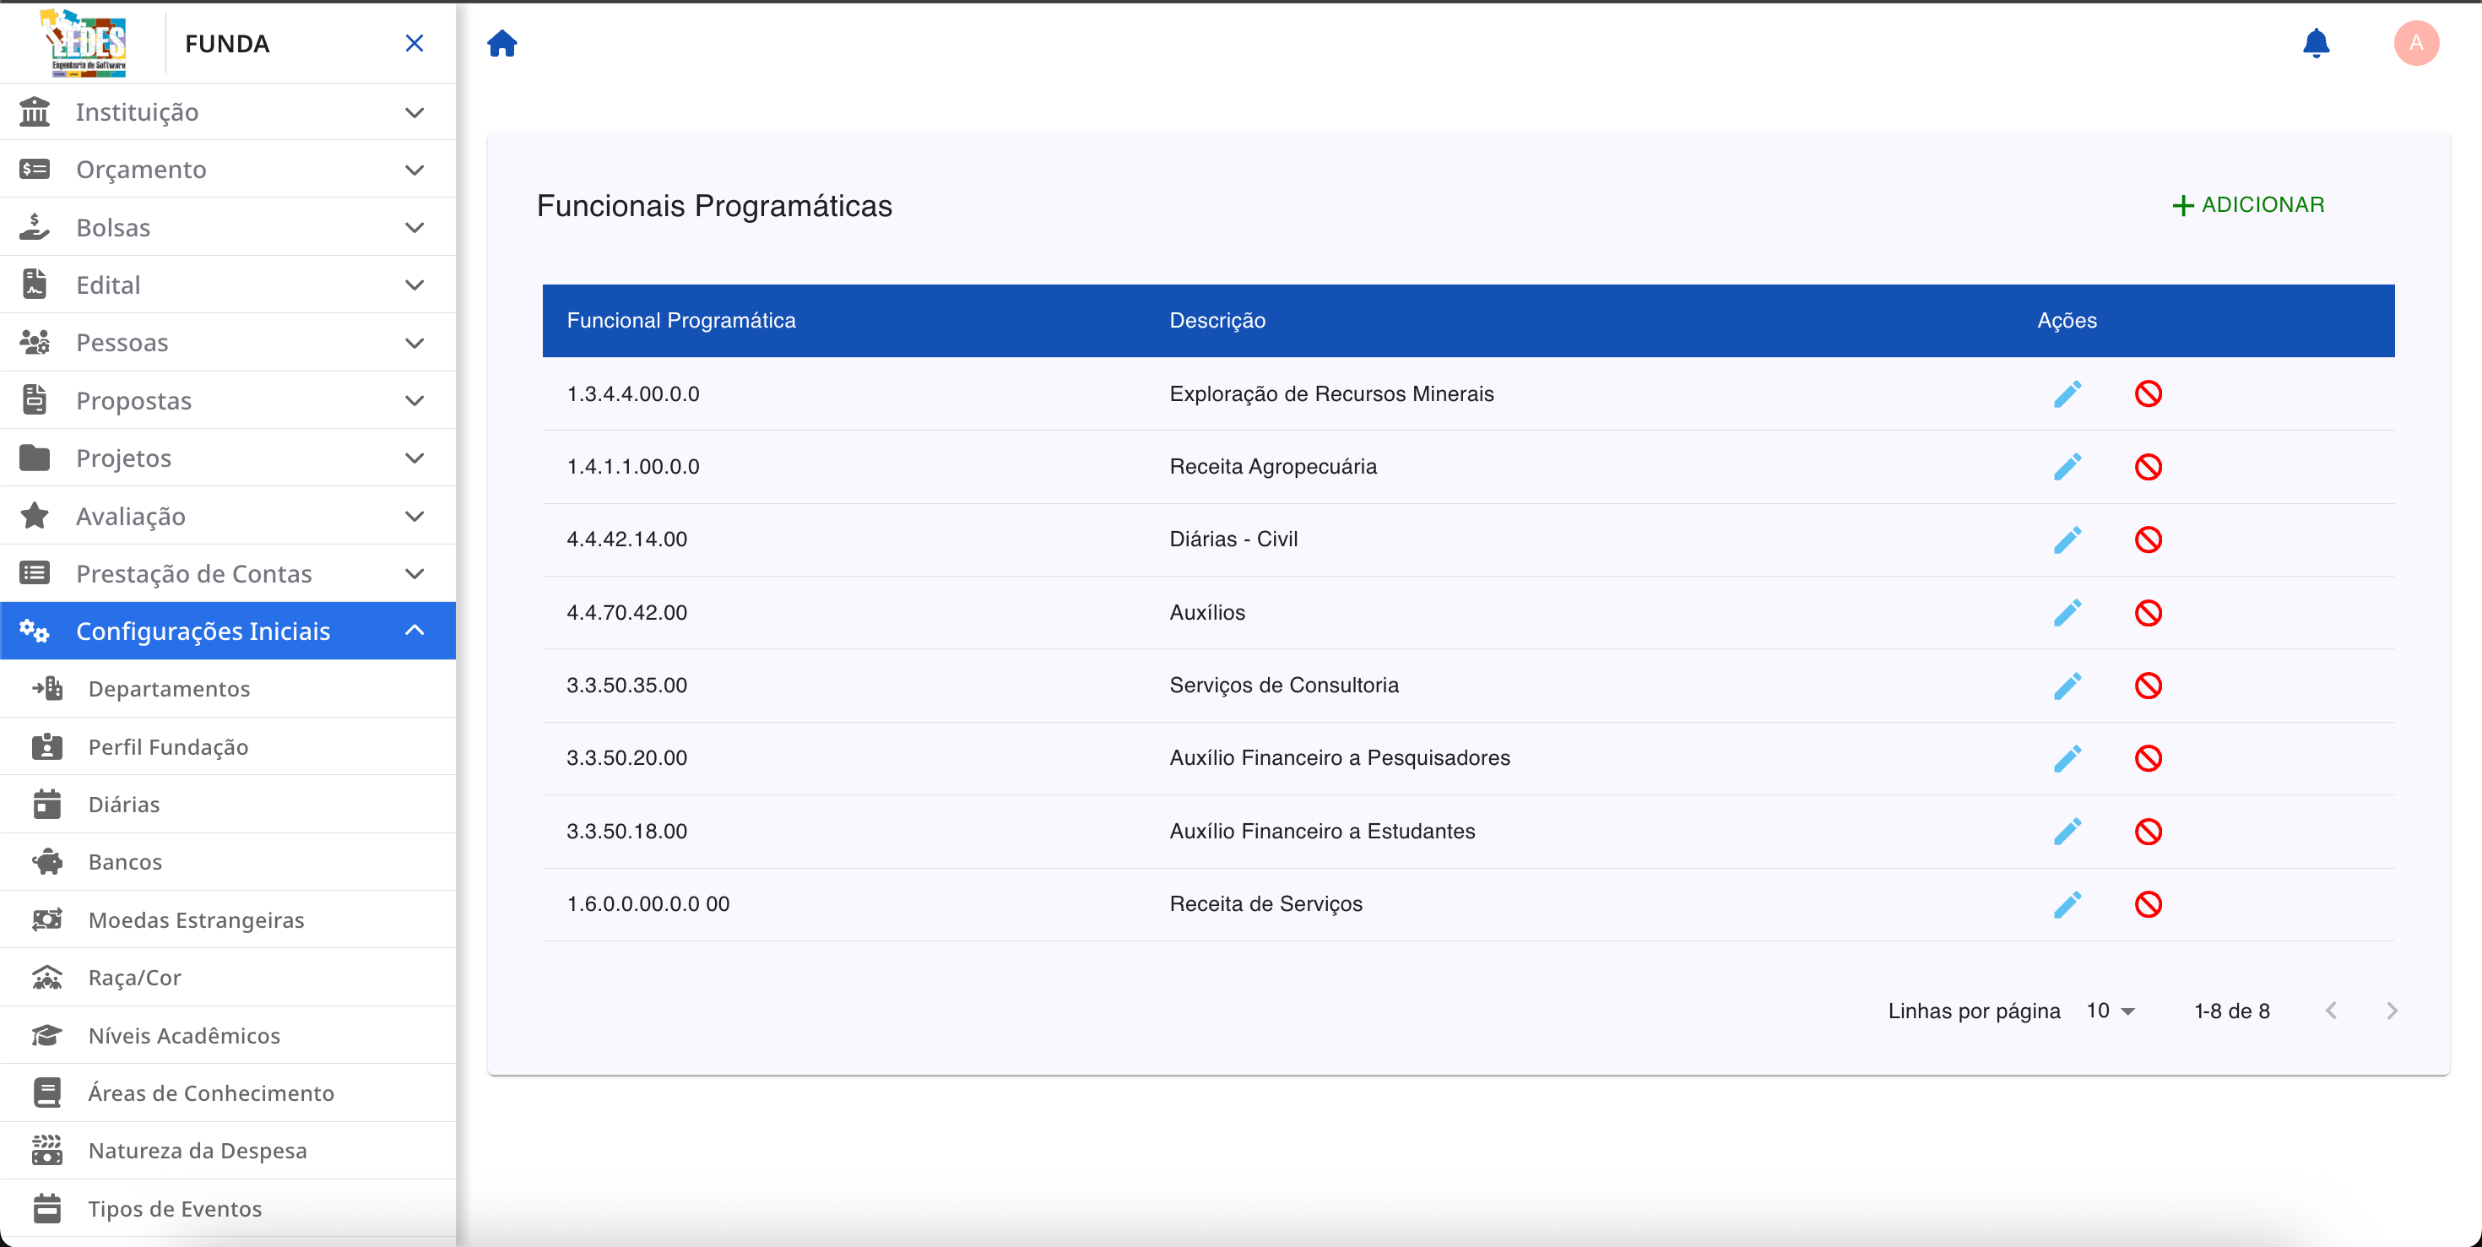The image size is (2482, 1247).
Task: Click the ADICIONAR button
Action: coord(2248,205)
